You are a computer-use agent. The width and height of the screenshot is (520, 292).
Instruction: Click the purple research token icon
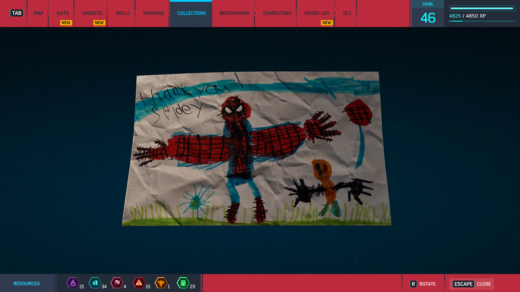[73, 283]
